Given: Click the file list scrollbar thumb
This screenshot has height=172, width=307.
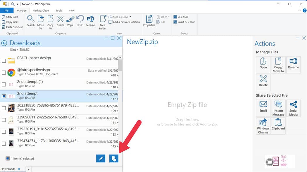Looking at the screenshot, I should 120,65.
